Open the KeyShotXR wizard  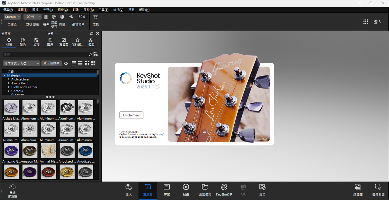224,190
